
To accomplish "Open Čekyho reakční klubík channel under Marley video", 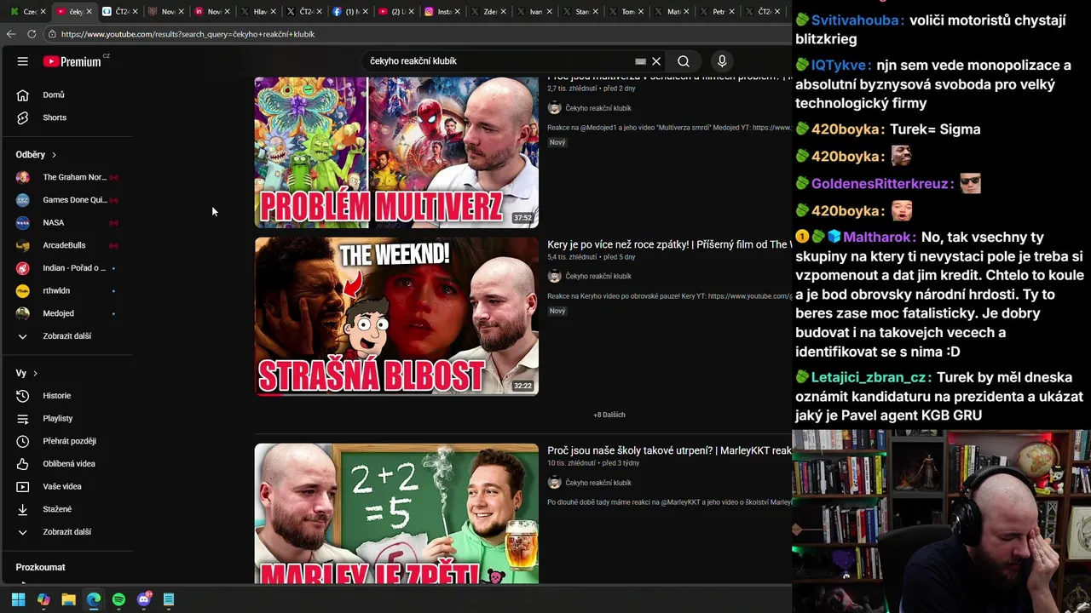I will pos(598,484).
